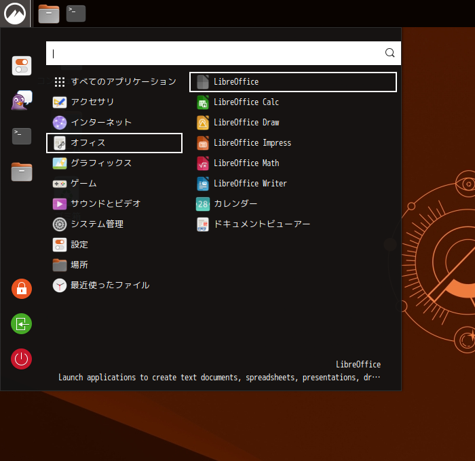
Task: Click the red power off button
Action: [22, 359]
